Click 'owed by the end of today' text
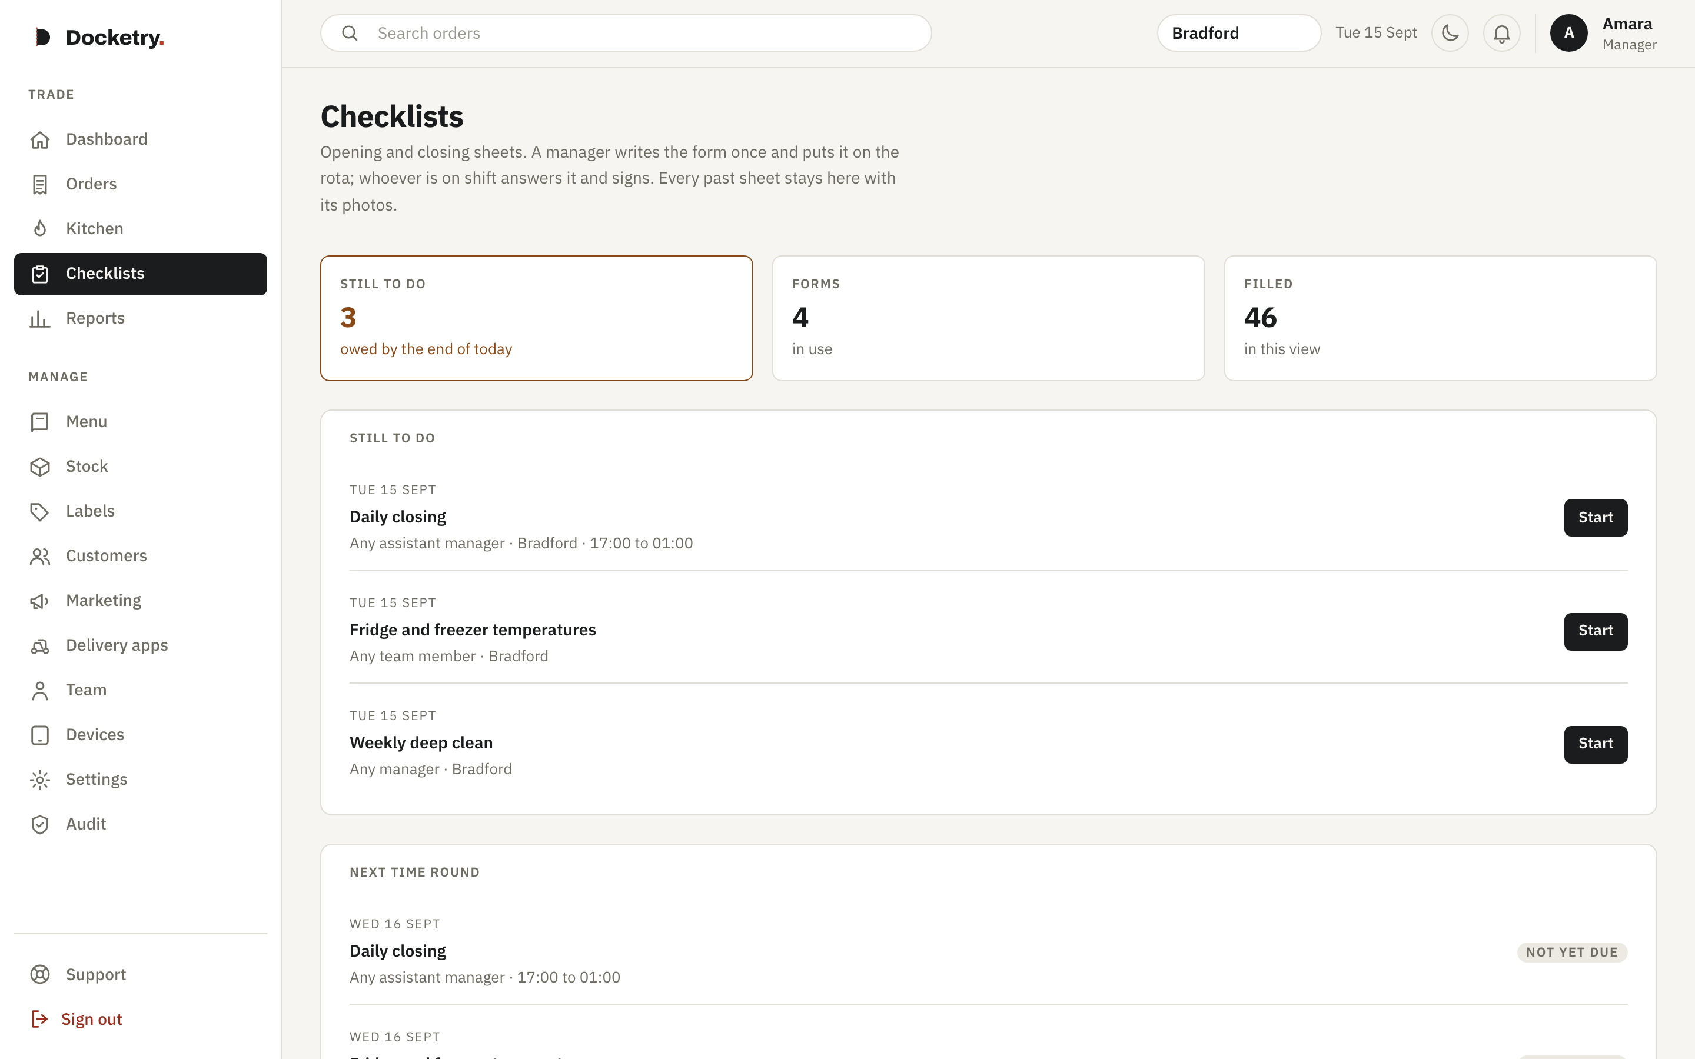1695x1059 pixels. pyautogui.click(x=426, y=349)
